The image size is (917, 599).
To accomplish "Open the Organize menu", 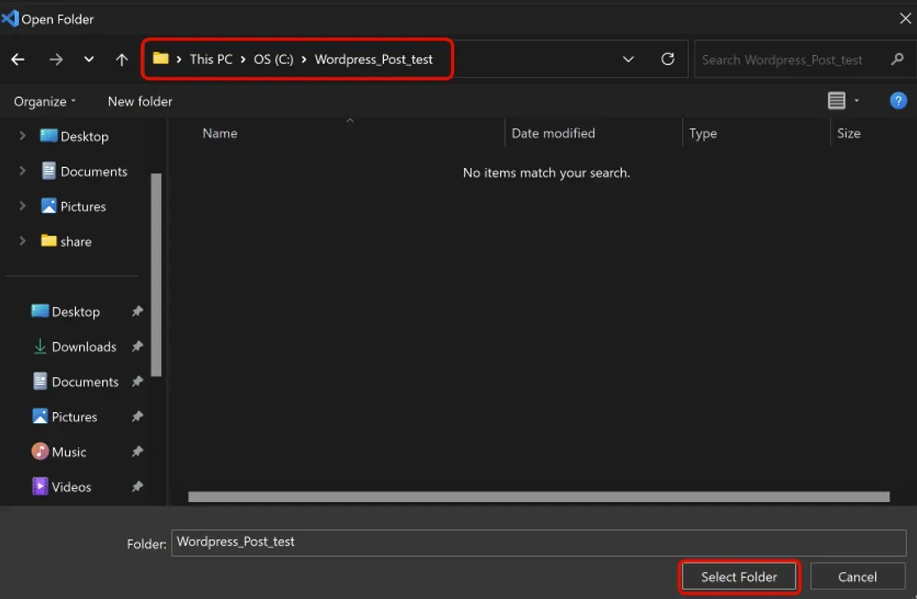I will [44, 101].
